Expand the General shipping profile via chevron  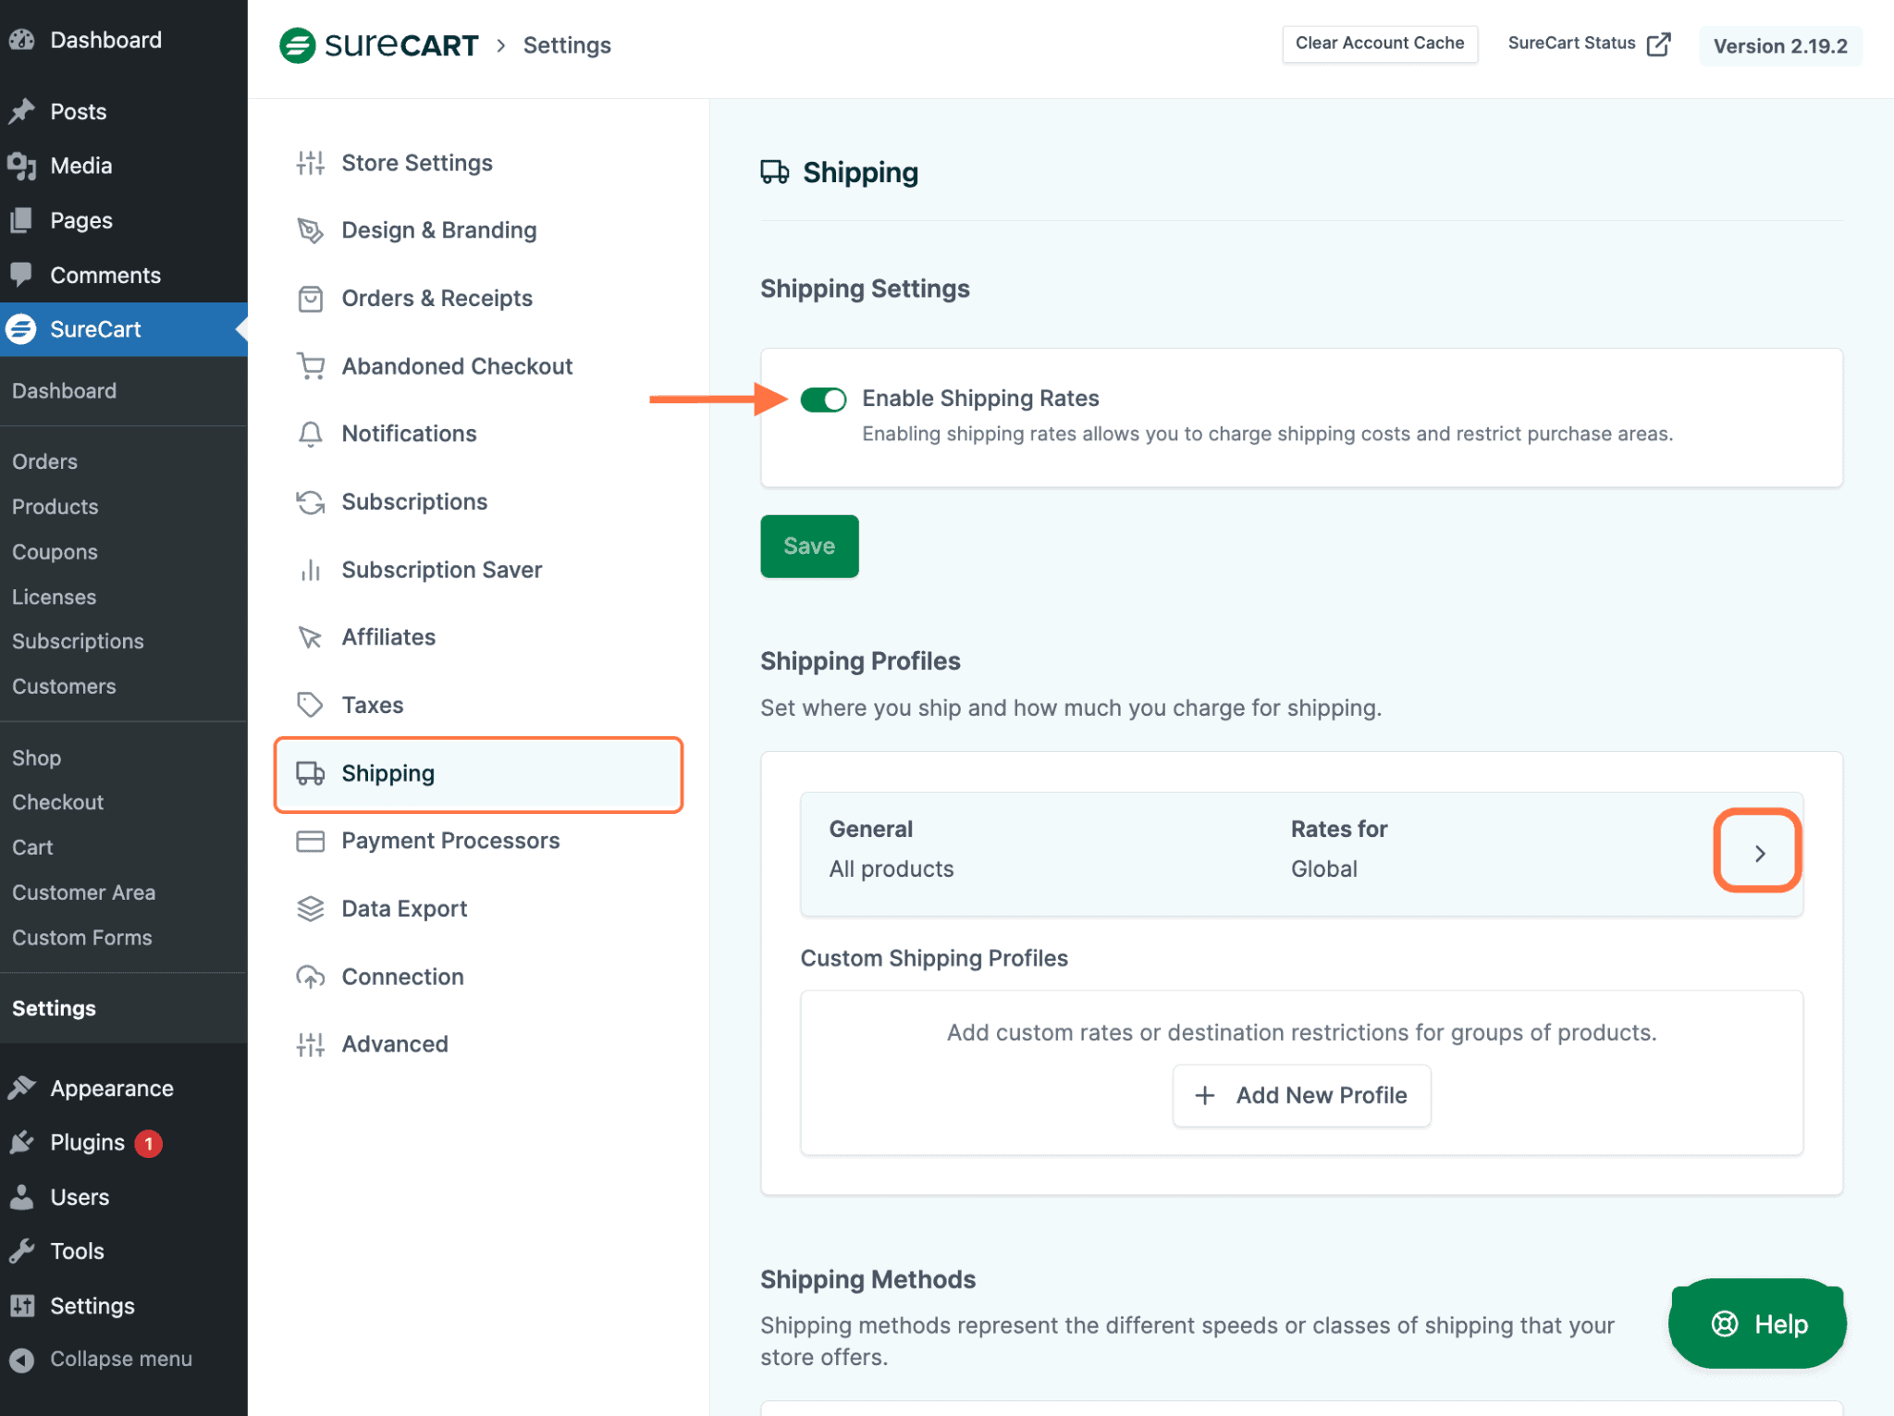pyautogui.click(x=1756, y=853)
